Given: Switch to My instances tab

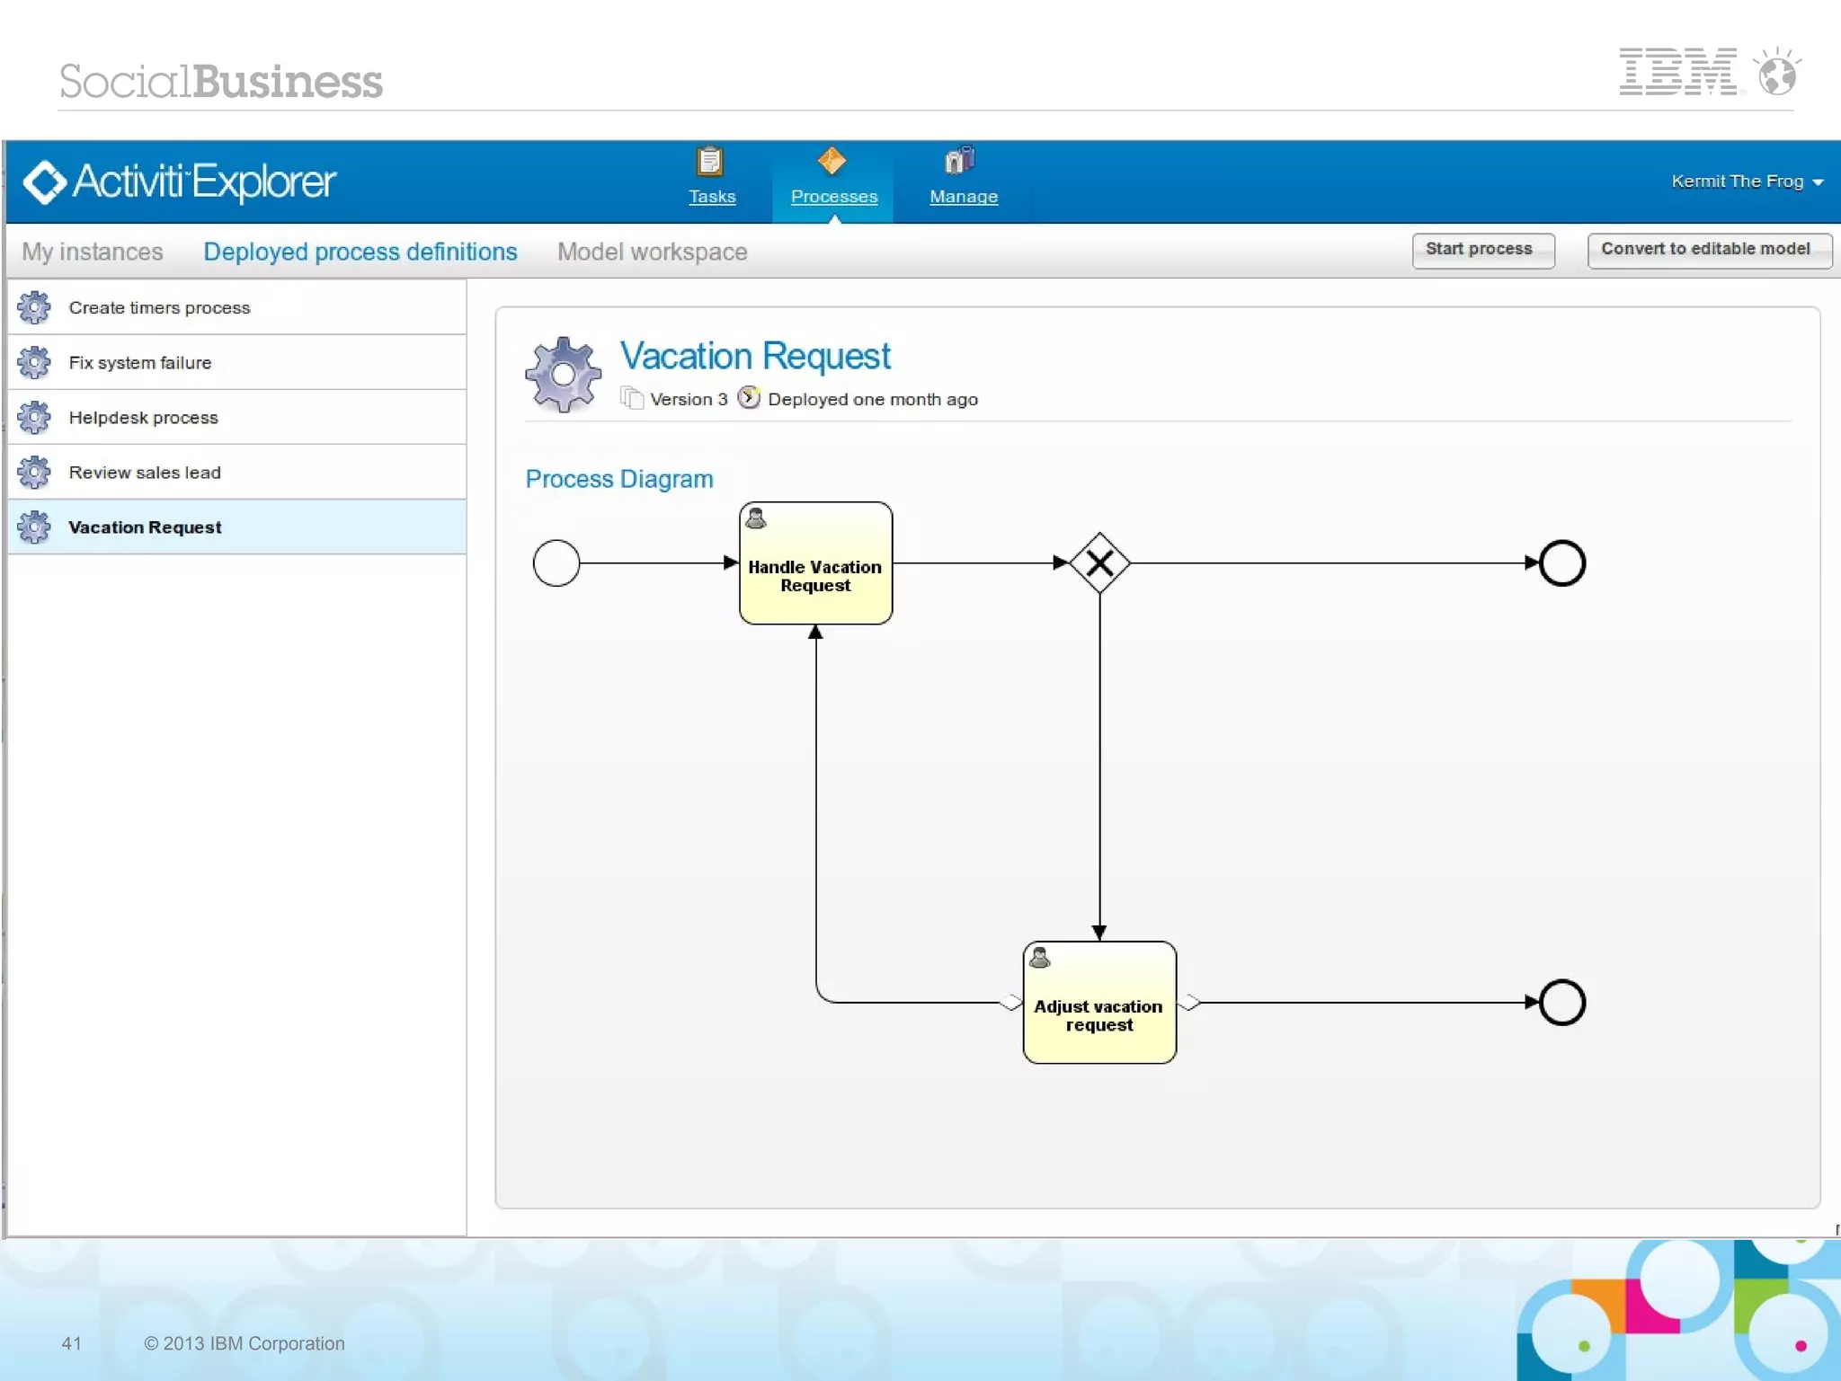Looking at the screenshot, I should coord(93,252).
